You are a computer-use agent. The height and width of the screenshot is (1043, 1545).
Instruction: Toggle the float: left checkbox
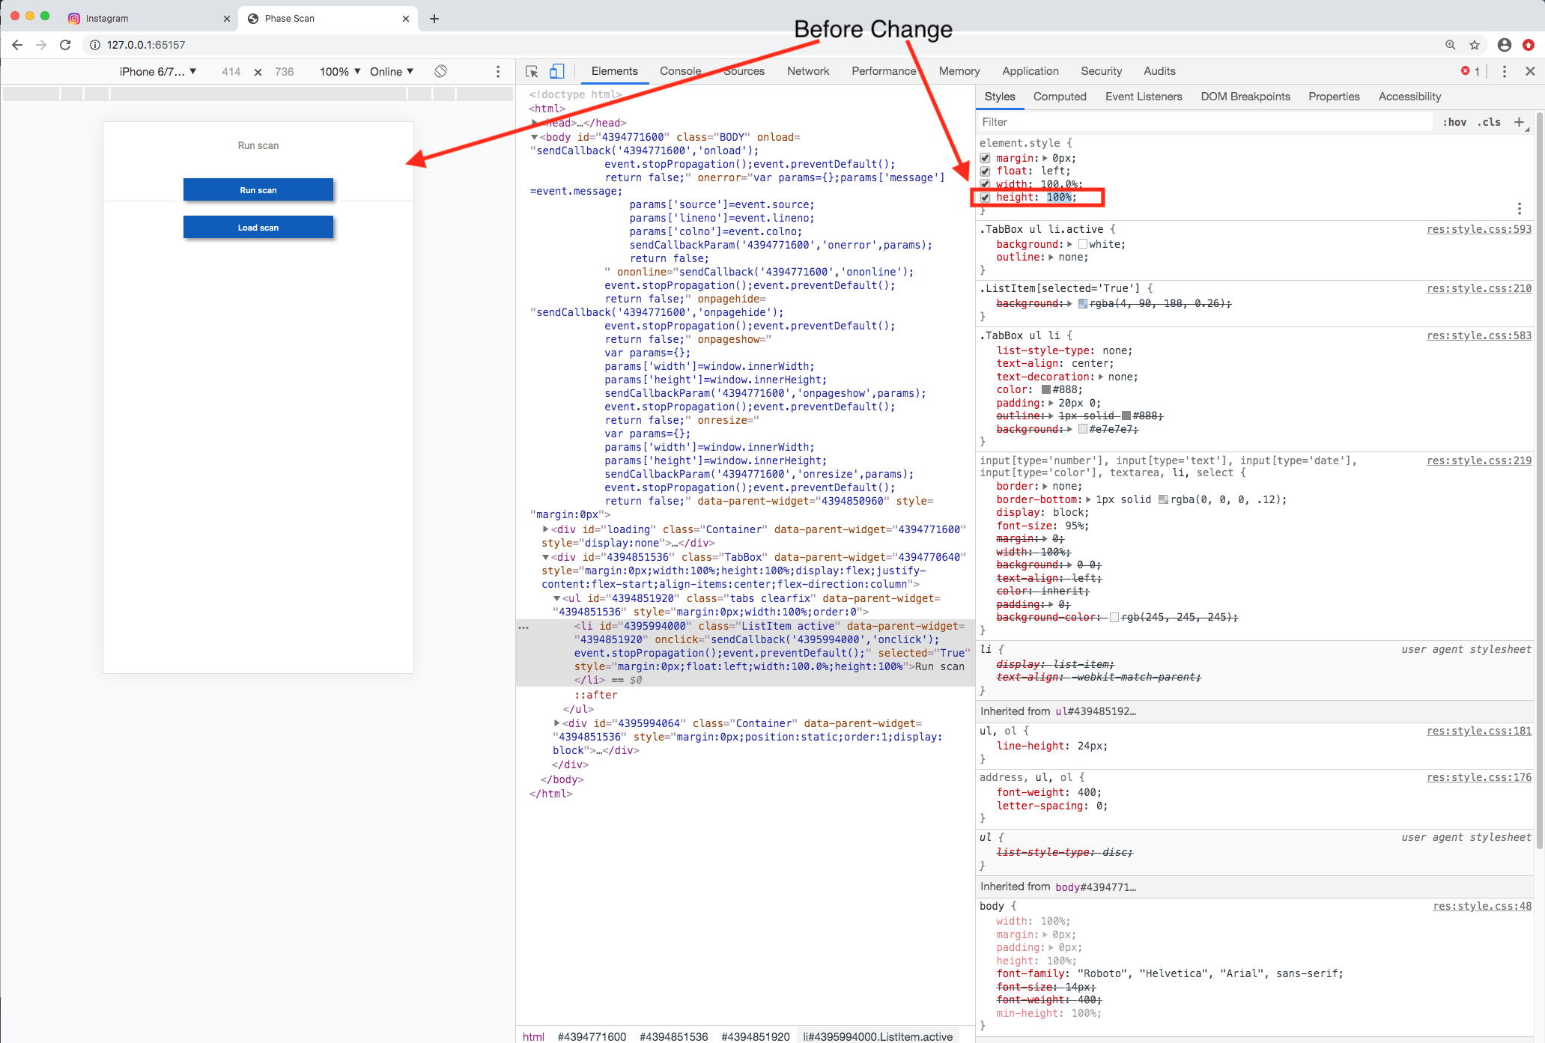point(985,171)
